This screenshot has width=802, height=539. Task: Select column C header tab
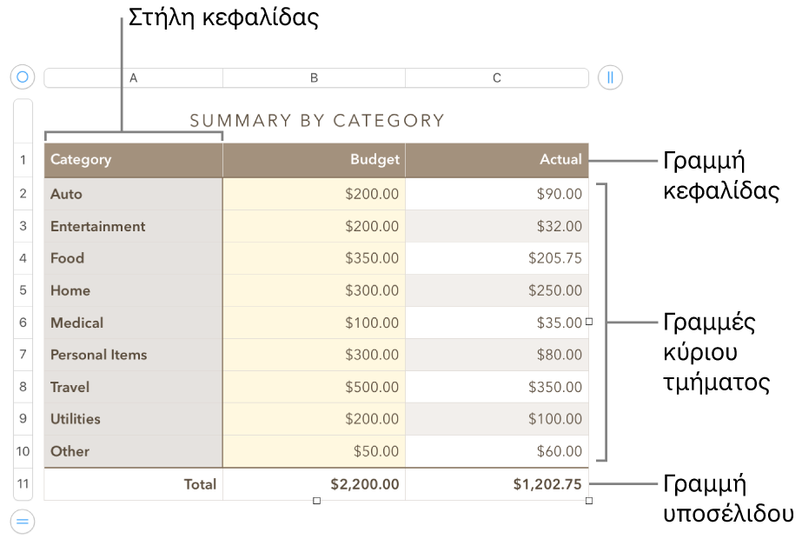click(497, 78)
